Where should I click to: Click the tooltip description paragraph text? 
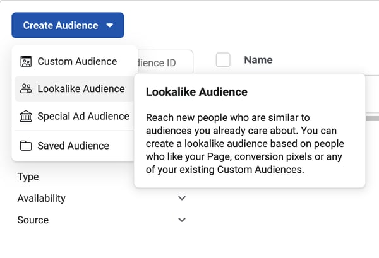point(249,144)
